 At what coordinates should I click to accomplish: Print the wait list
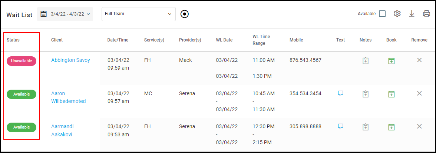point(426,14)
